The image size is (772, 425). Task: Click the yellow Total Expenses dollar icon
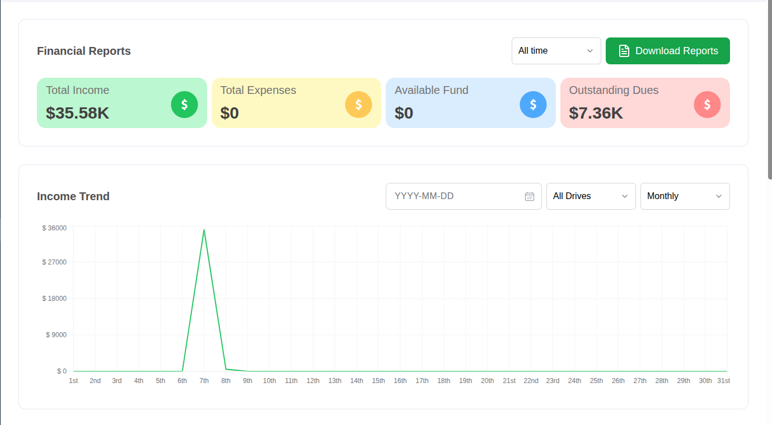(358, 105)
